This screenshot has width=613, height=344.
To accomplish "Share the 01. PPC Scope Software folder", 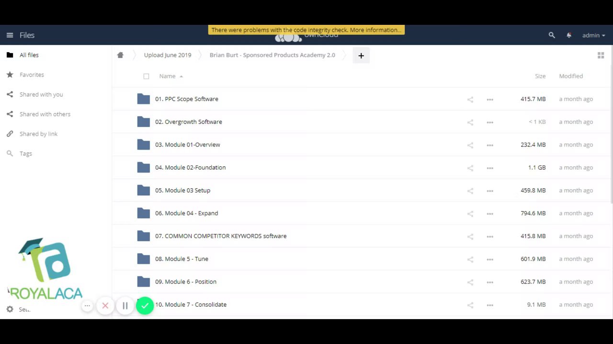I will (470, 99).
